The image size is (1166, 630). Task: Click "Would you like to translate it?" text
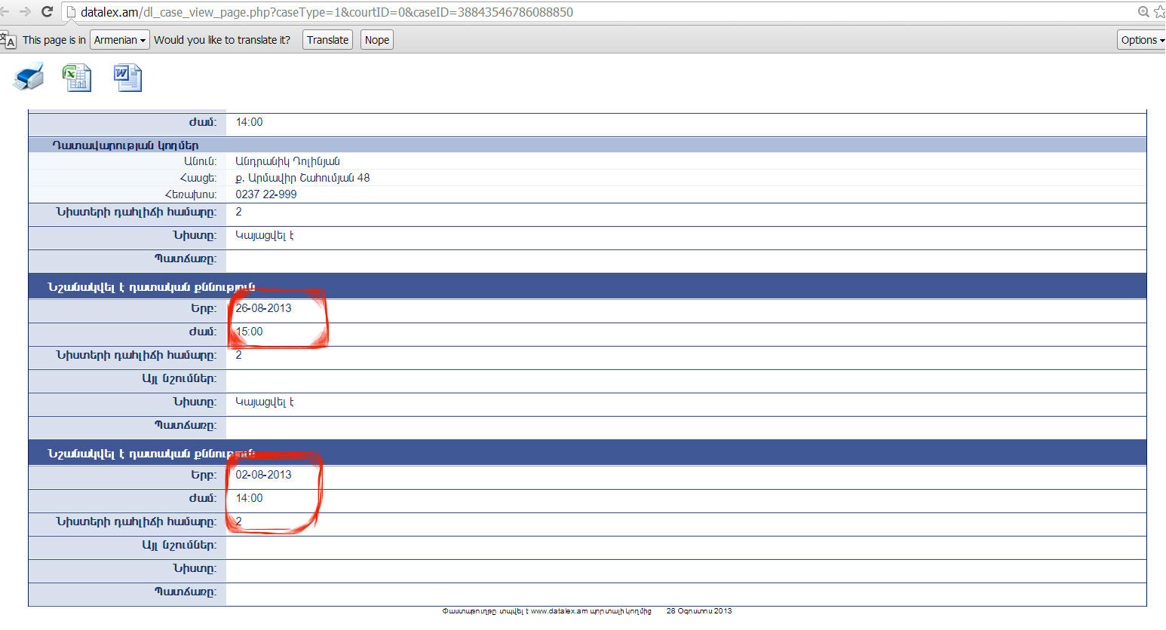(x=222, y=40)
